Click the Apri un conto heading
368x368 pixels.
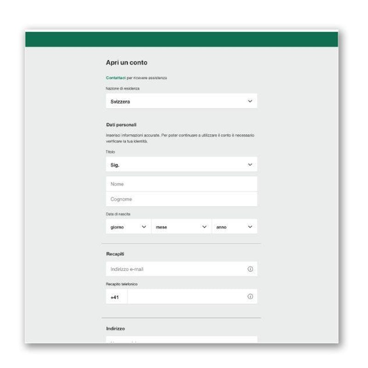tap(126, 63)
